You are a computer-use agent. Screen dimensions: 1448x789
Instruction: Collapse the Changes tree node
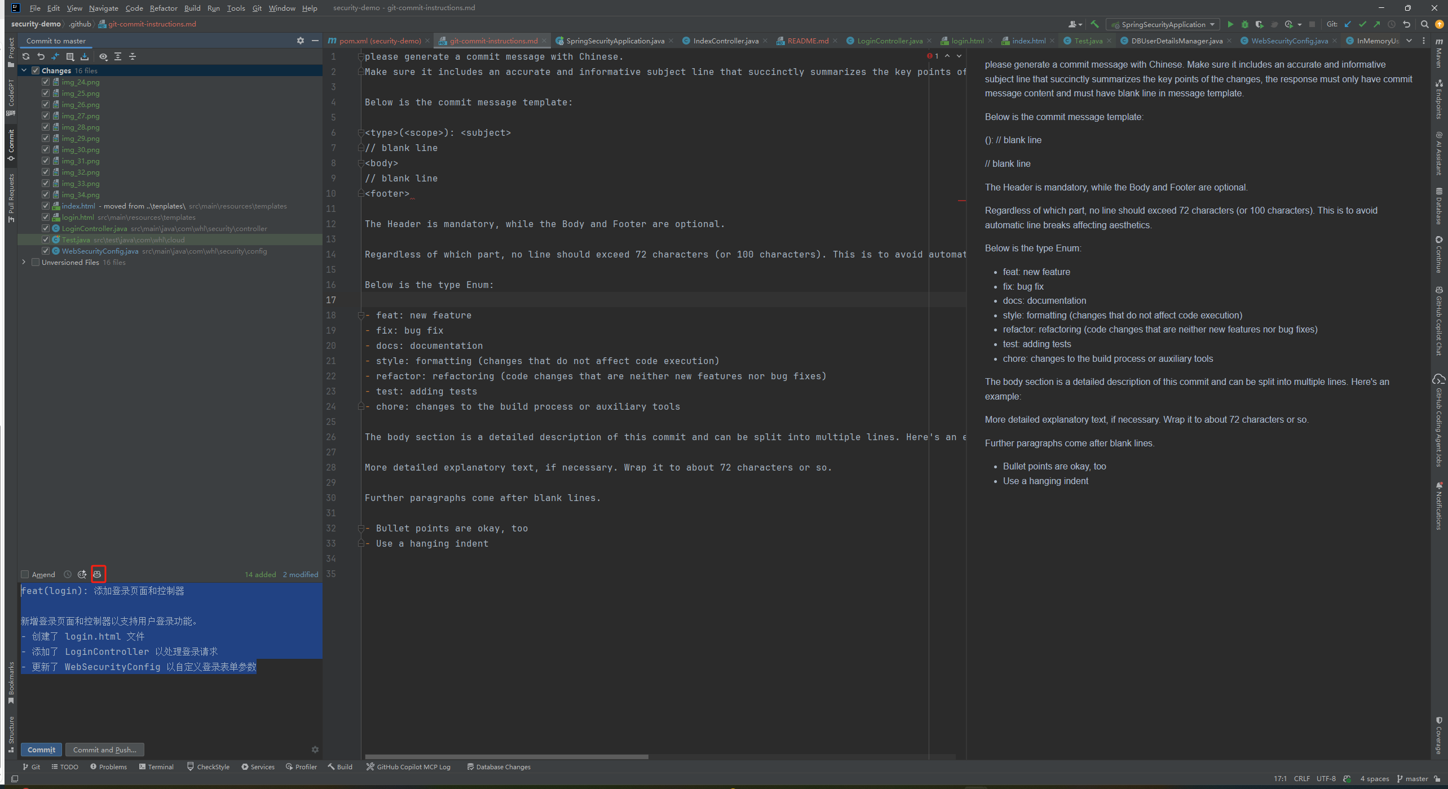pos(24,70)
